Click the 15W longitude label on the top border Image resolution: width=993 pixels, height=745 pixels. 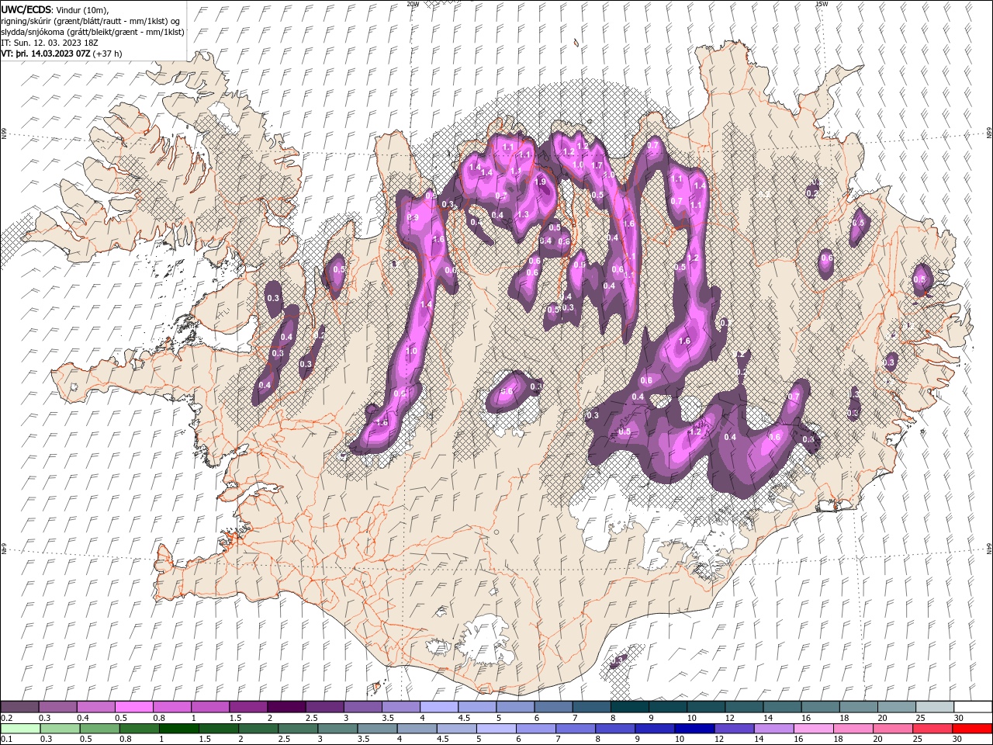[x=822, y=4]
